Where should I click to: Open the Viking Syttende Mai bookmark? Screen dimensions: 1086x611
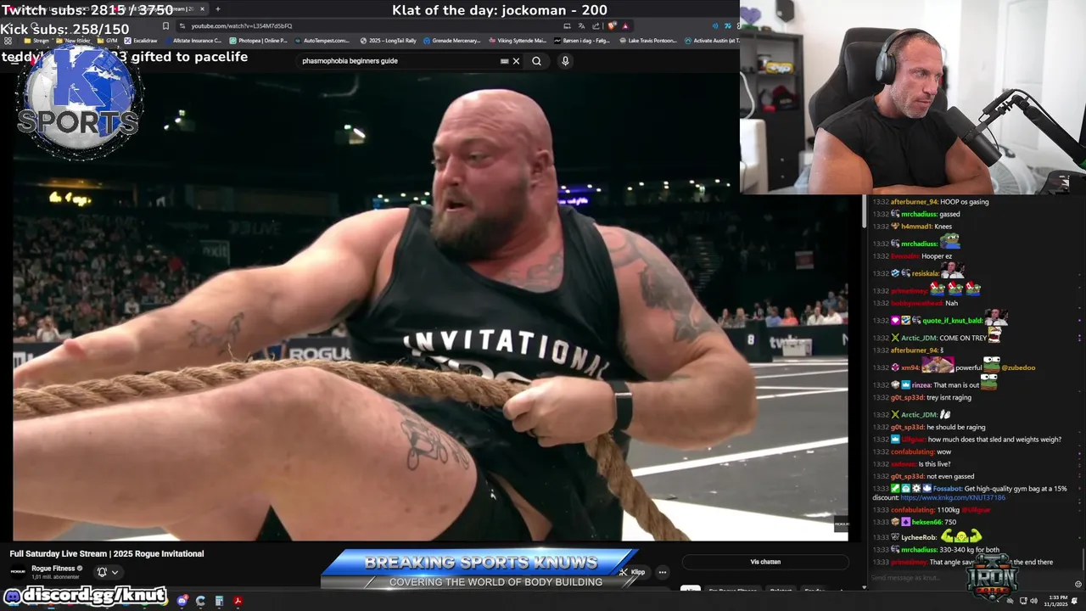coord(517,41)
